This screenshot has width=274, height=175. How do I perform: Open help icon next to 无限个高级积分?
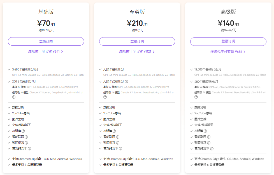point(126,82)
